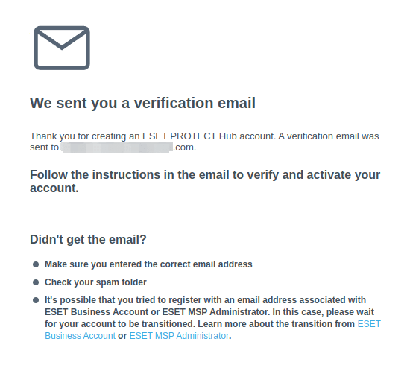The image size is (407, 368).
Task: Click the blurred email address
Action: click(116, 147)
